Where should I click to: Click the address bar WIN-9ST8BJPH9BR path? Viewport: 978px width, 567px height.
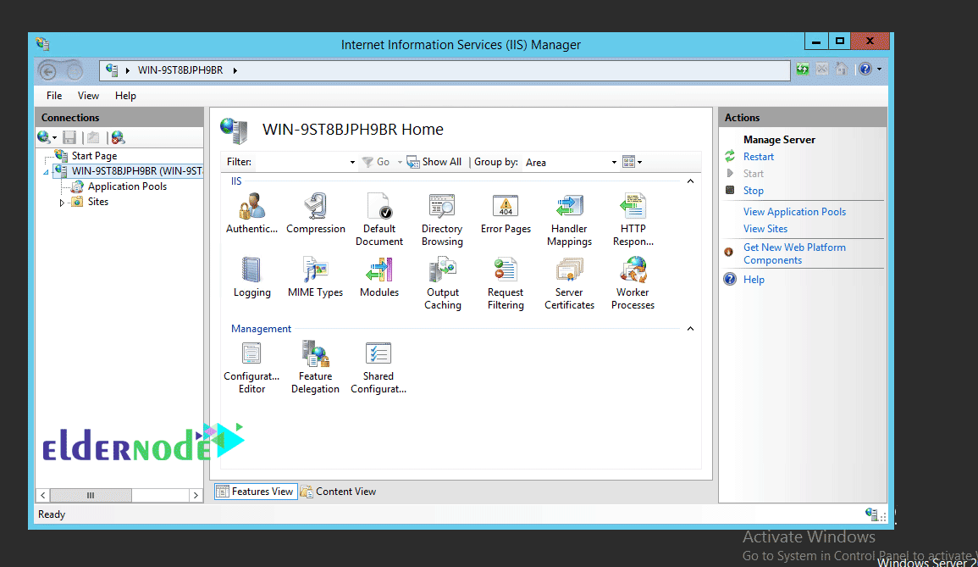click(180, 70)
